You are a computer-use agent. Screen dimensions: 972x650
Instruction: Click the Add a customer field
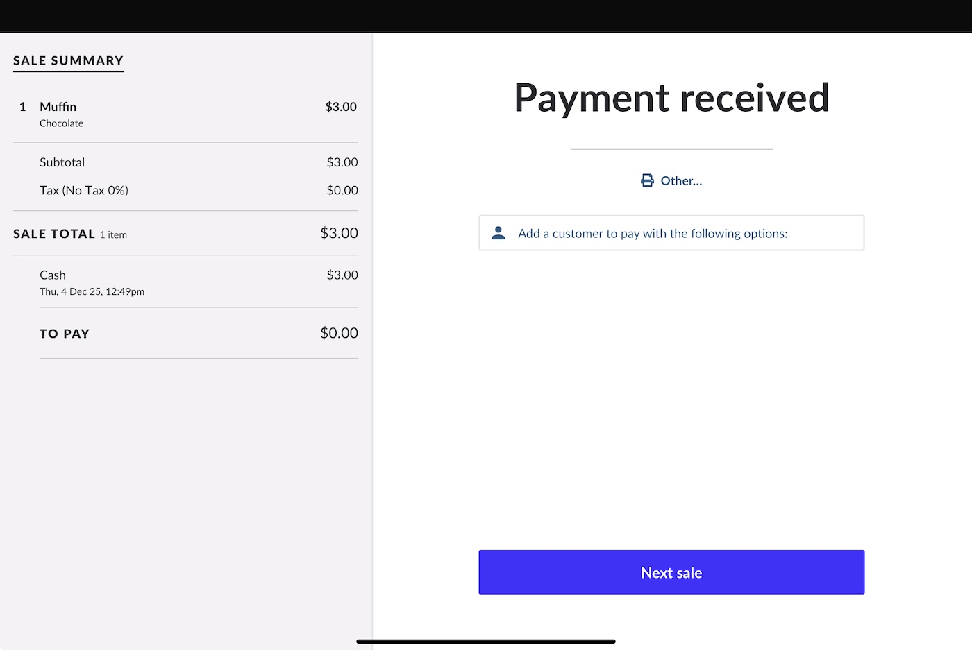671,233
